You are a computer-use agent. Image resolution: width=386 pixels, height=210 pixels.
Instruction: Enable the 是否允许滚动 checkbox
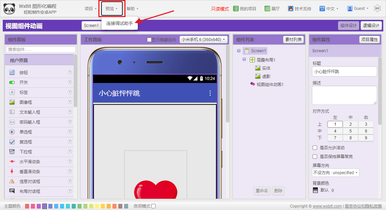tap(315, 148)
